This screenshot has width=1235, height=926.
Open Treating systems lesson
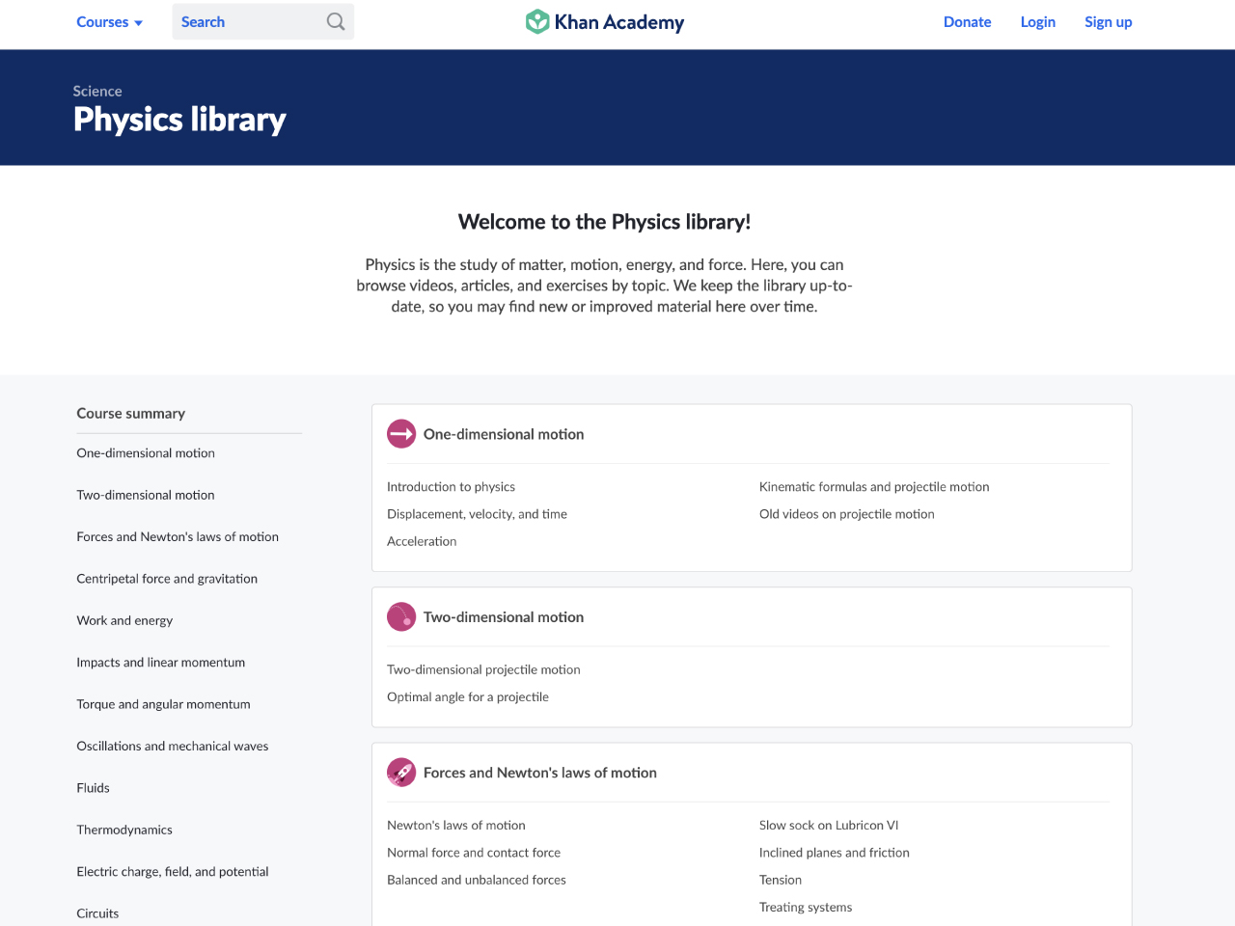coord(806,907)
